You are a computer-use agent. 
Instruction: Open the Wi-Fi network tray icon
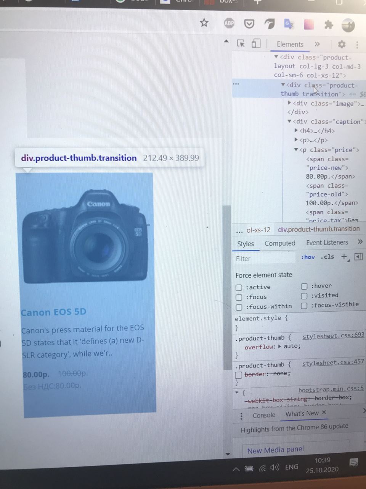click(x=263, y=468)
